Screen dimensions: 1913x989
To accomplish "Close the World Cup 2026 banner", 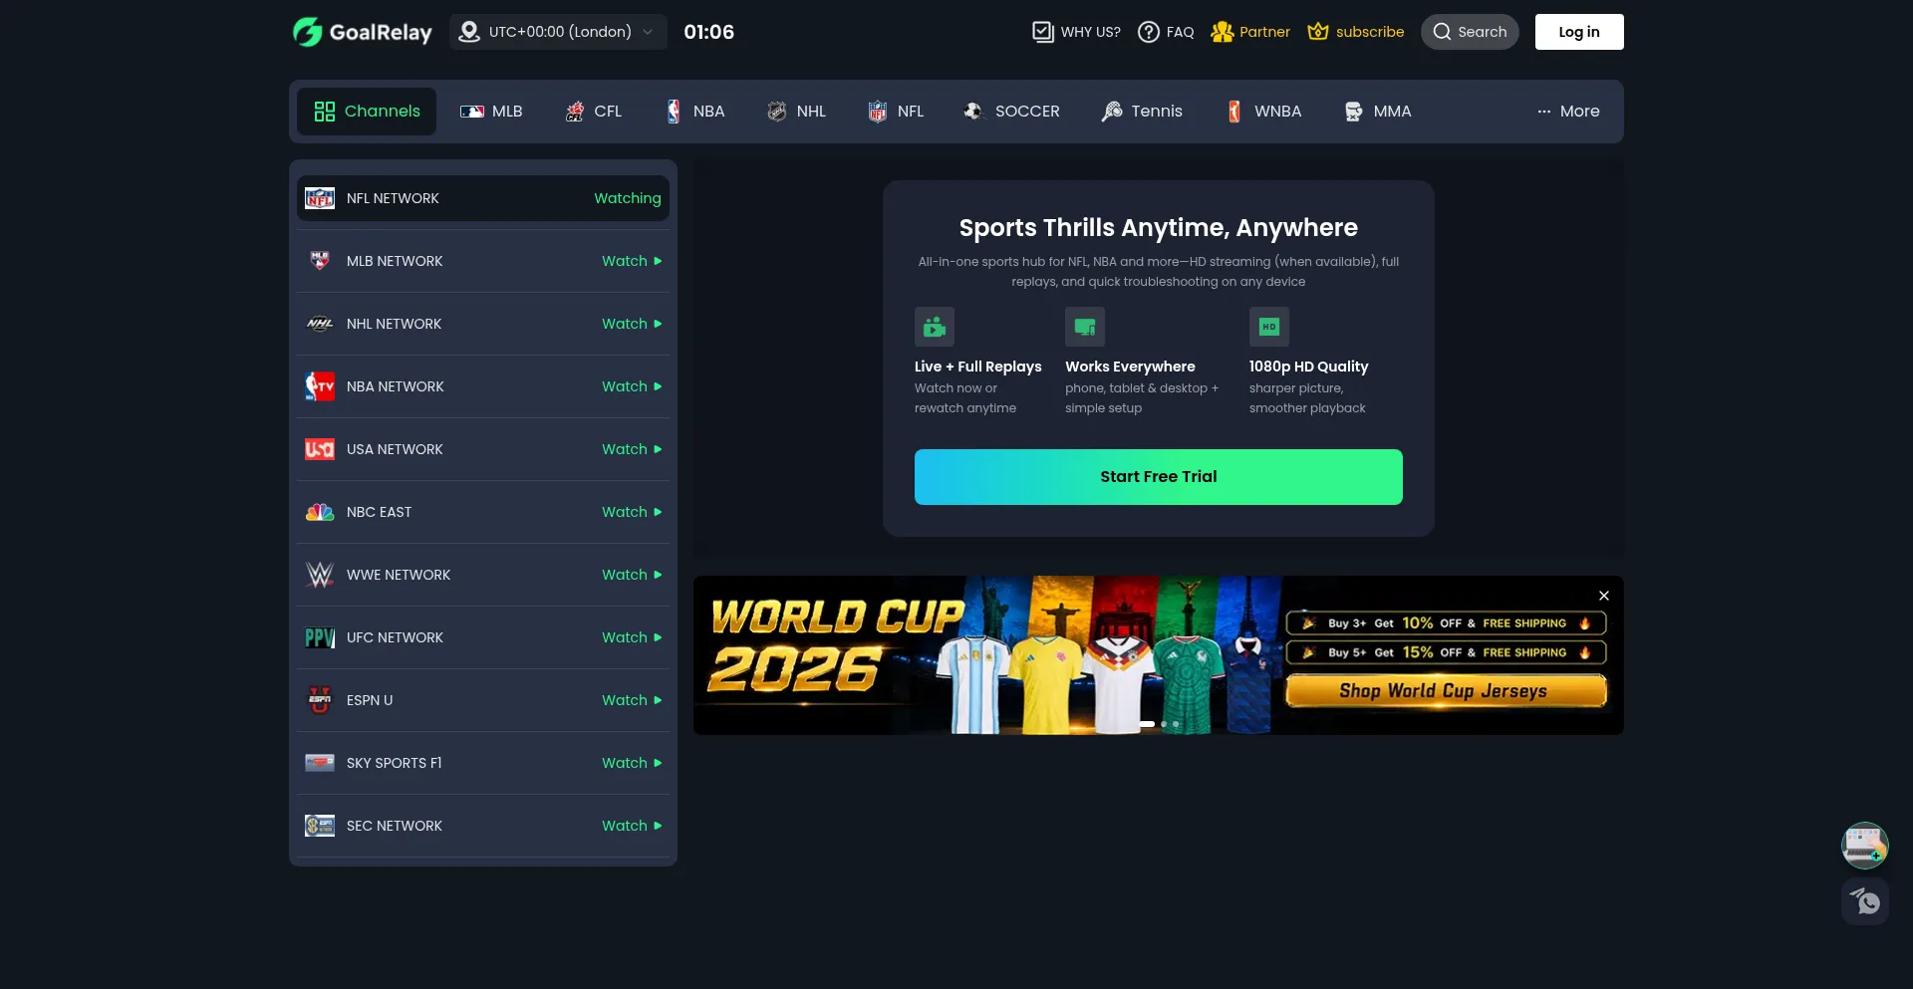I will [x=1604, y=596].
